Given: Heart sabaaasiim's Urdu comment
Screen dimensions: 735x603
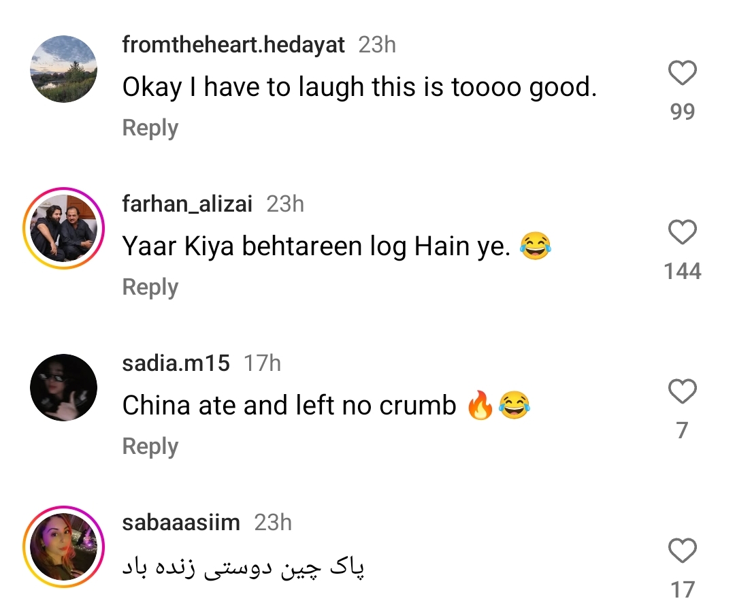Looking at the screenshot, I should pos(682,551).
